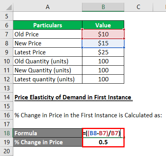Screen dimensions: 166x156
Task: Select the Formula label cell
Action: [48, 133]
